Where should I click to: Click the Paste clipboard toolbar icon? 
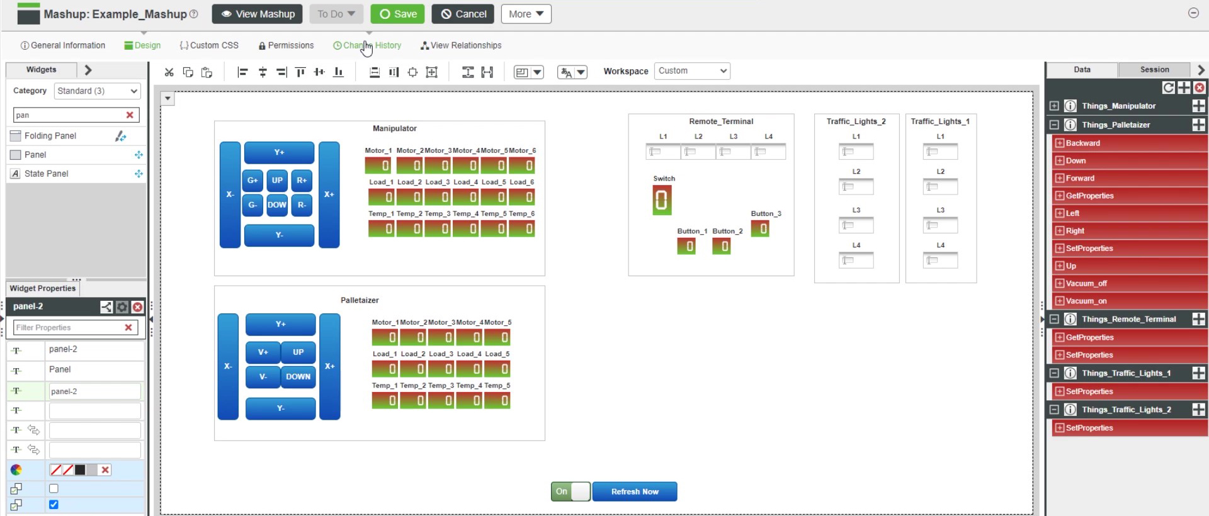pyautogui.click(x=207, y=72)
